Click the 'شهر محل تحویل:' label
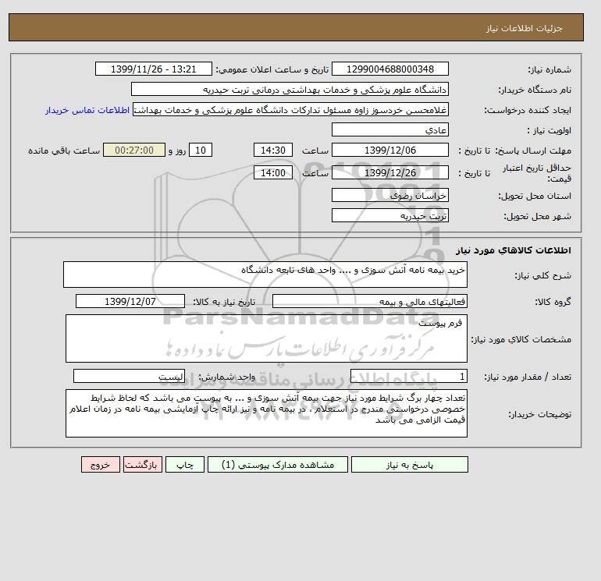601x581 pixels. (x=537, y=216)
